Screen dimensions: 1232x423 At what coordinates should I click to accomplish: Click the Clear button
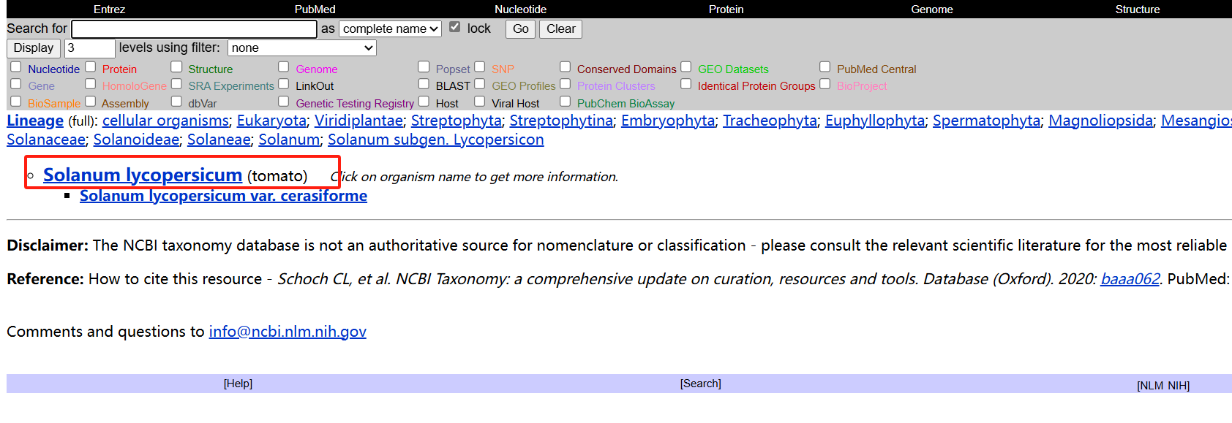[x=560, y=28]
